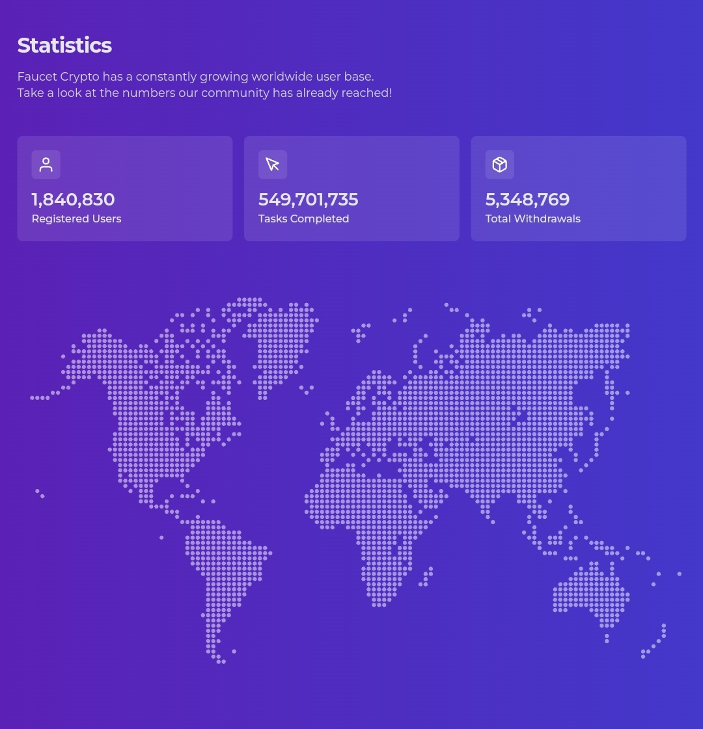Click the Registered Users label
Image resolution: width=703 pixels, height=729 pixels.
click(x=76, y=219)
